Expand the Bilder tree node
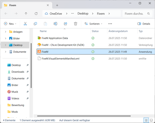Image resolution: width=155 pixels, height=123 pixels. 6,38
